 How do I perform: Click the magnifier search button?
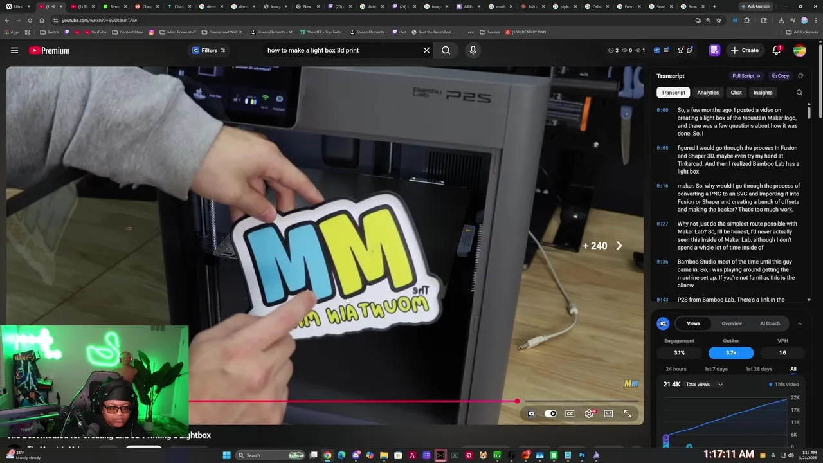[x=446, y=50]
